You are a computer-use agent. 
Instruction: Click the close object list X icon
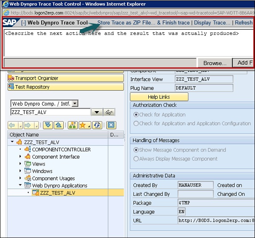click(110, 125)
